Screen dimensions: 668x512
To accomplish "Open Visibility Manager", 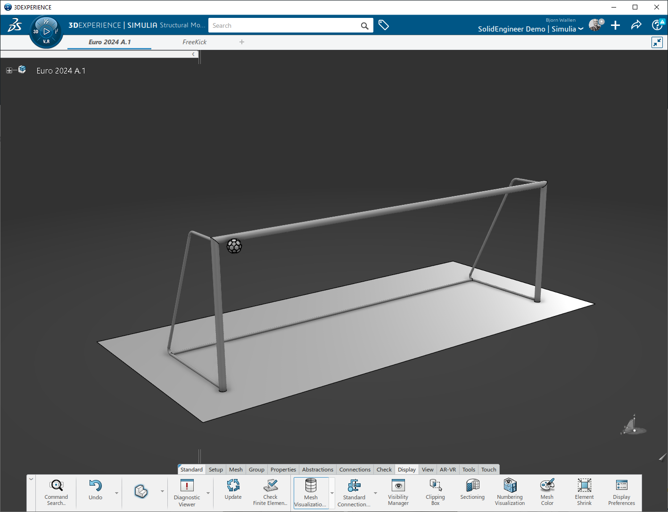I will (398, 492).
